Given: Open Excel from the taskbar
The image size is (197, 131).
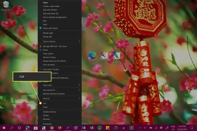Looking at the screenshot, I should tap(92, 128).
